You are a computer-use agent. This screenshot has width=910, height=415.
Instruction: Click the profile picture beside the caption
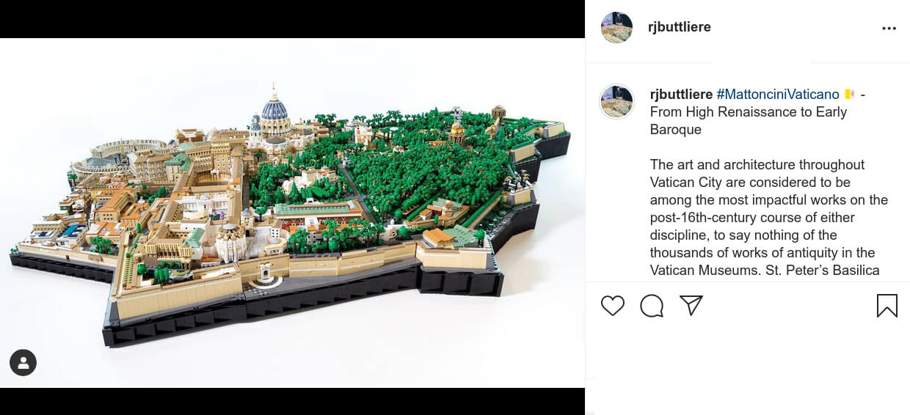click(616, 101)
